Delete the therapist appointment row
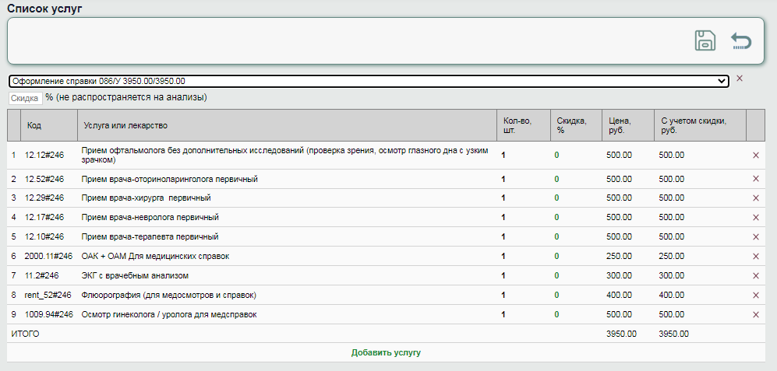Viewport: 777px width, 371px height. (x=755, y=236)
